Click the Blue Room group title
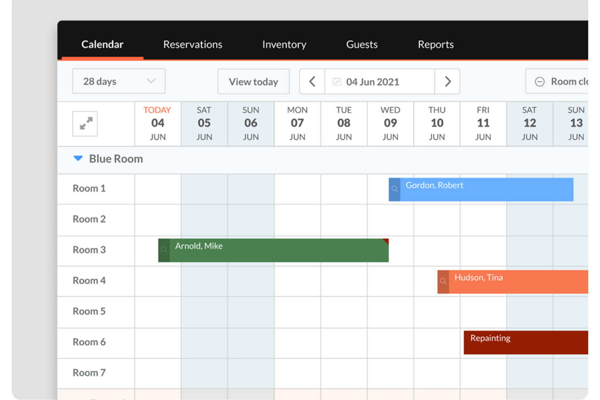 coord(116,159)
